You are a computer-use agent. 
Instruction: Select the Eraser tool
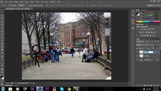coord(2,43)
